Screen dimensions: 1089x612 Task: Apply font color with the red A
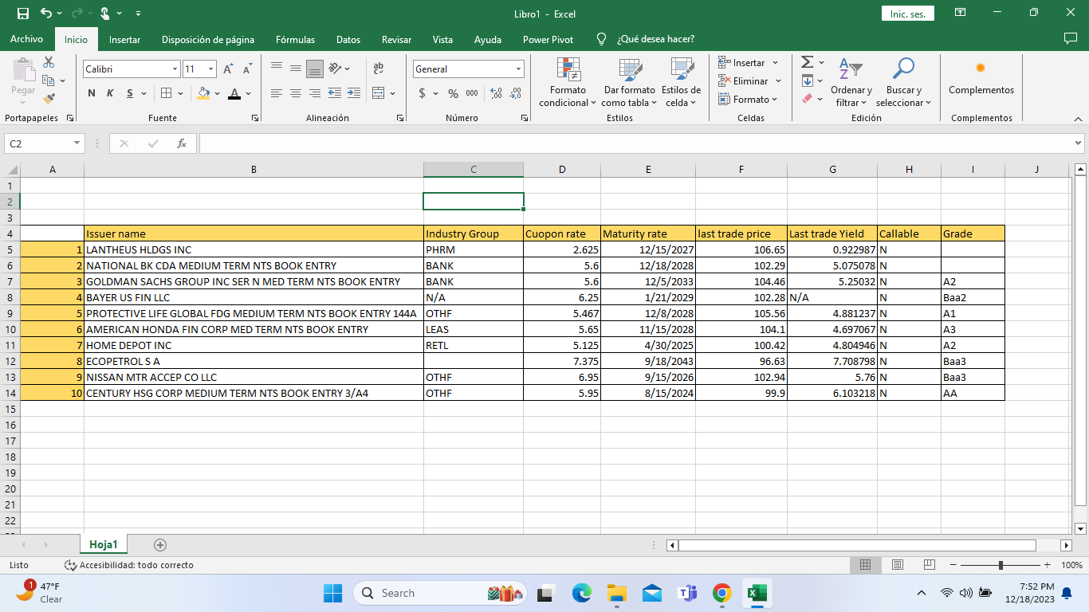click(234, 93)
